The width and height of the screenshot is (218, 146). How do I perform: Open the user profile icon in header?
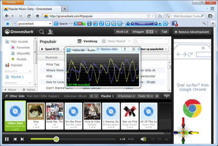pyautogui.click(x=50, y=32)
